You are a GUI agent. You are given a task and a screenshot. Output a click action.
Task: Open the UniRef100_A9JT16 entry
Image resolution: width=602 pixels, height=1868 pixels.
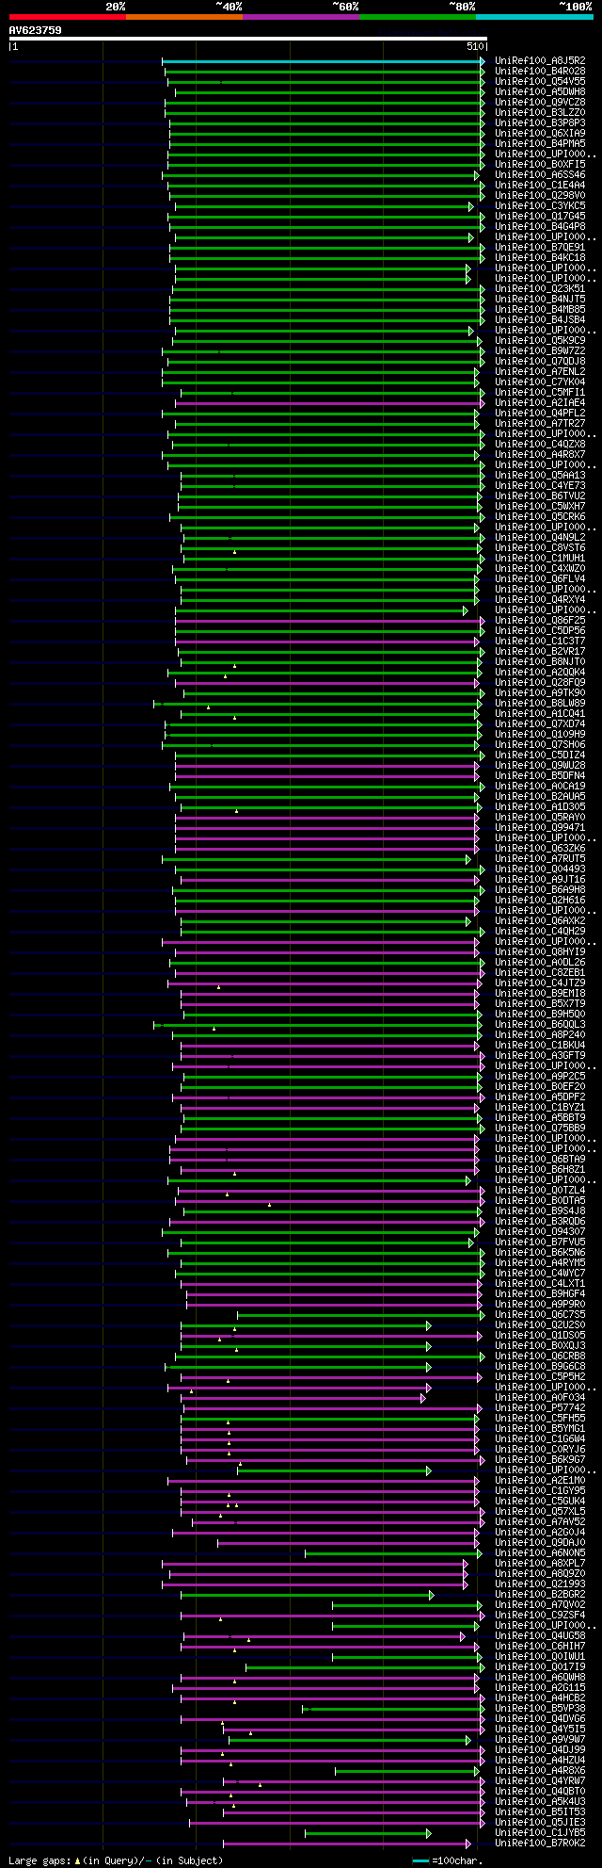click(541, 879)
